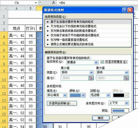Pick the blue bar fill color swatch
138x128 pixels.
pos(75,95)
